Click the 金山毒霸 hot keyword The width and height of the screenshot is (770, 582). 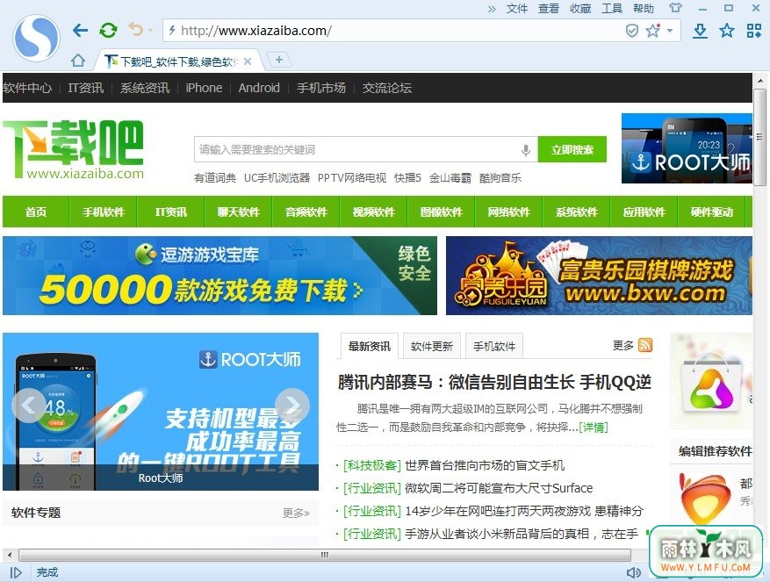coord(450,178)
